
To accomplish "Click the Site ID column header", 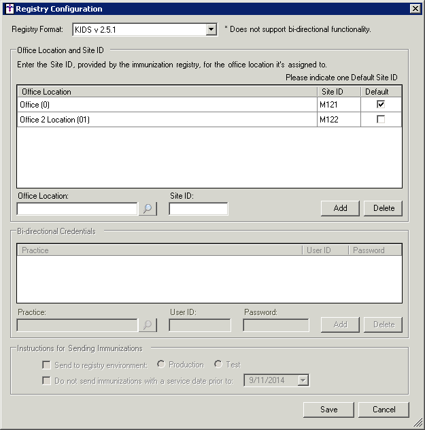I will click(338, 91).
